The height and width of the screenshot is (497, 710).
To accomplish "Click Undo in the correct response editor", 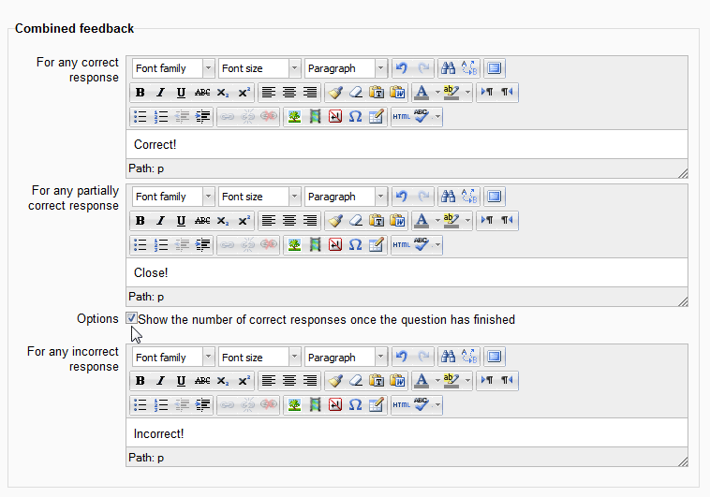I will coord(402,68).
